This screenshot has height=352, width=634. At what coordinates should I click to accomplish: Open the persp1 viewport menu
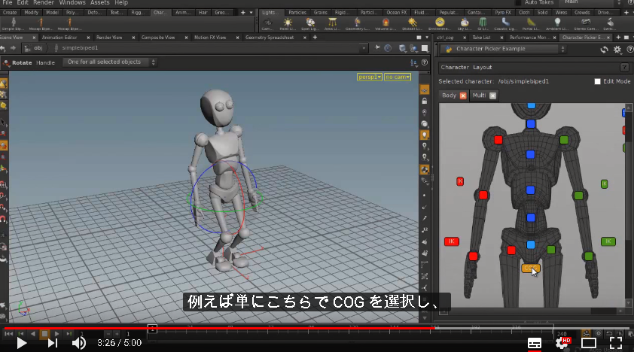[x=370, y=77]
